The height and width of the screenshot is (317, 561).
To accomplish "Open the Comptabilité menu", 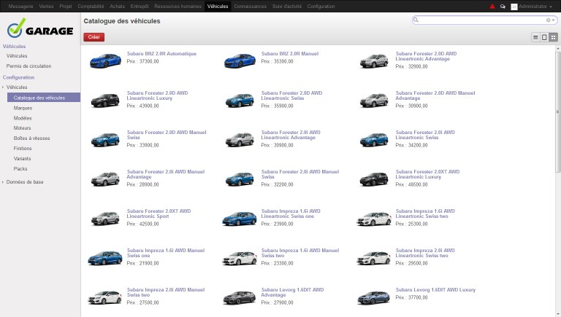I will 91,6.
